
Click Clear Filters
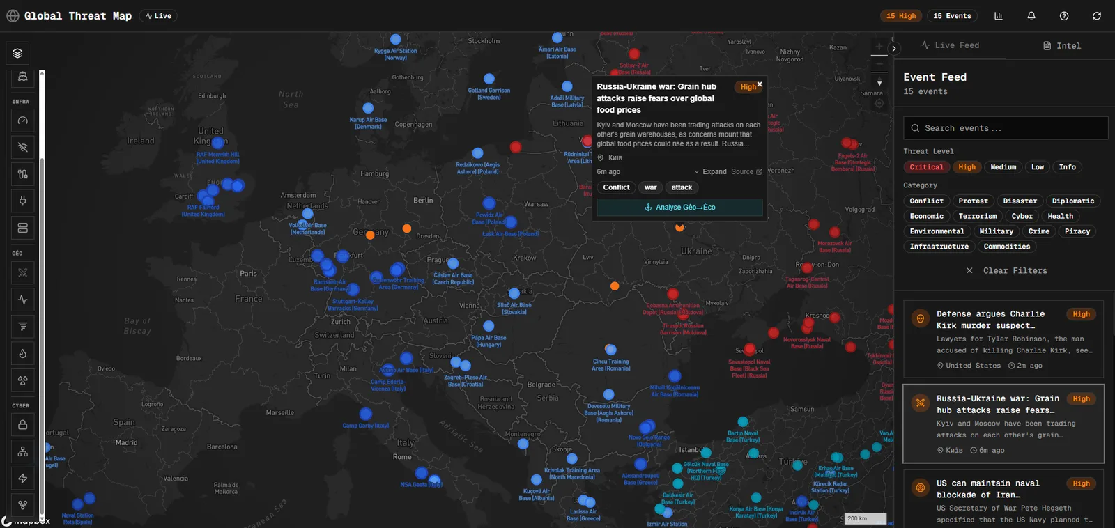click(x=1006, y=271)
